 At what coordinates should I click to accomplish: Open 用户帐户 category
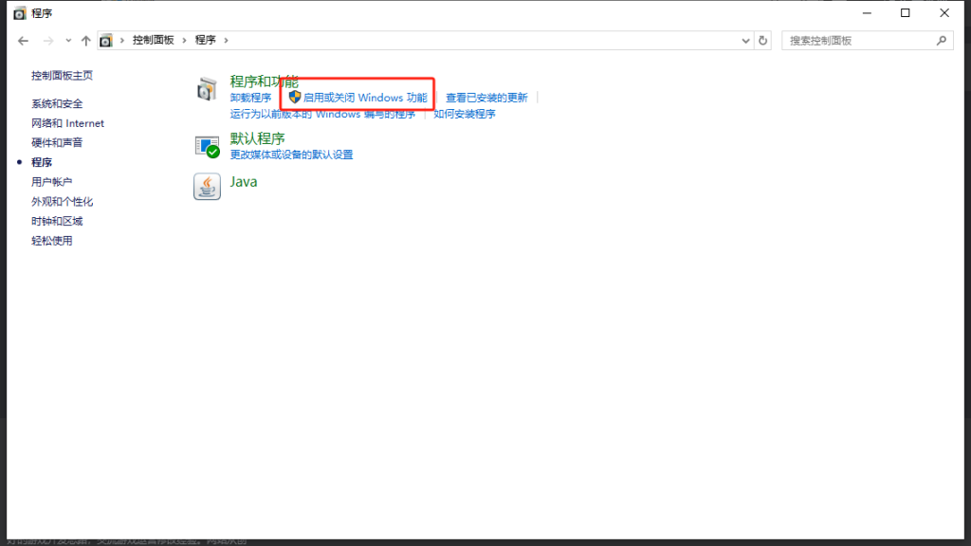pyautogui.click(x=52, y=182)
